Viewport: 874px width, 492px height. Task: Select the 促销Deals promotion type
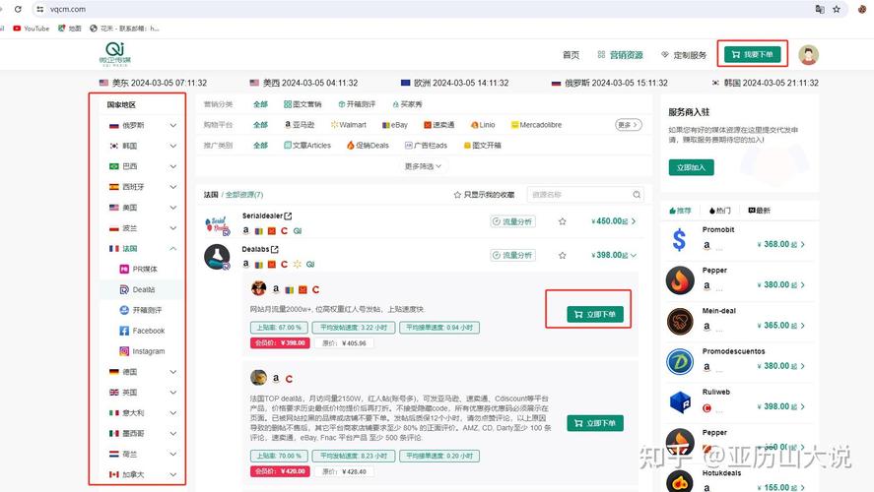[369, 146]
